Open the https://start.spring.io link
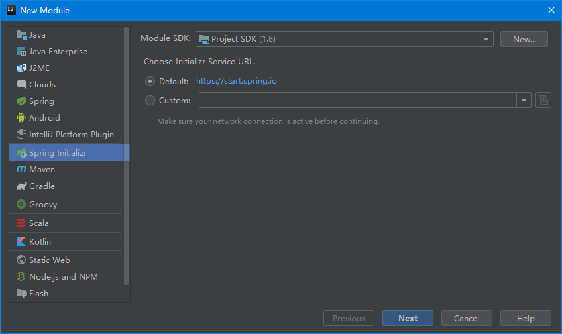Image resolution: width=562 pixels, height=334 pixels. pyautogui.click(x=236, y=81)
